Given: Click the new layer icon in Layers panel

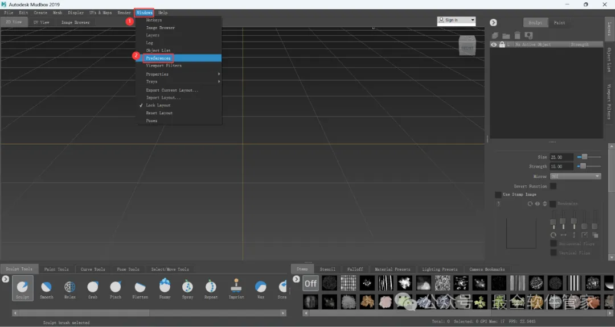Looking at the screenshot, I should [x=495, y=36].
